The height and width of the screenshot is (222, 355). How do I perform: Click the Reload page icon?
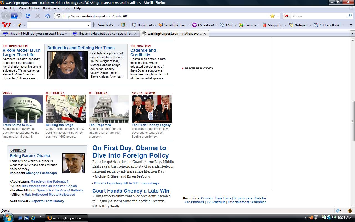(x=28, y=16)
